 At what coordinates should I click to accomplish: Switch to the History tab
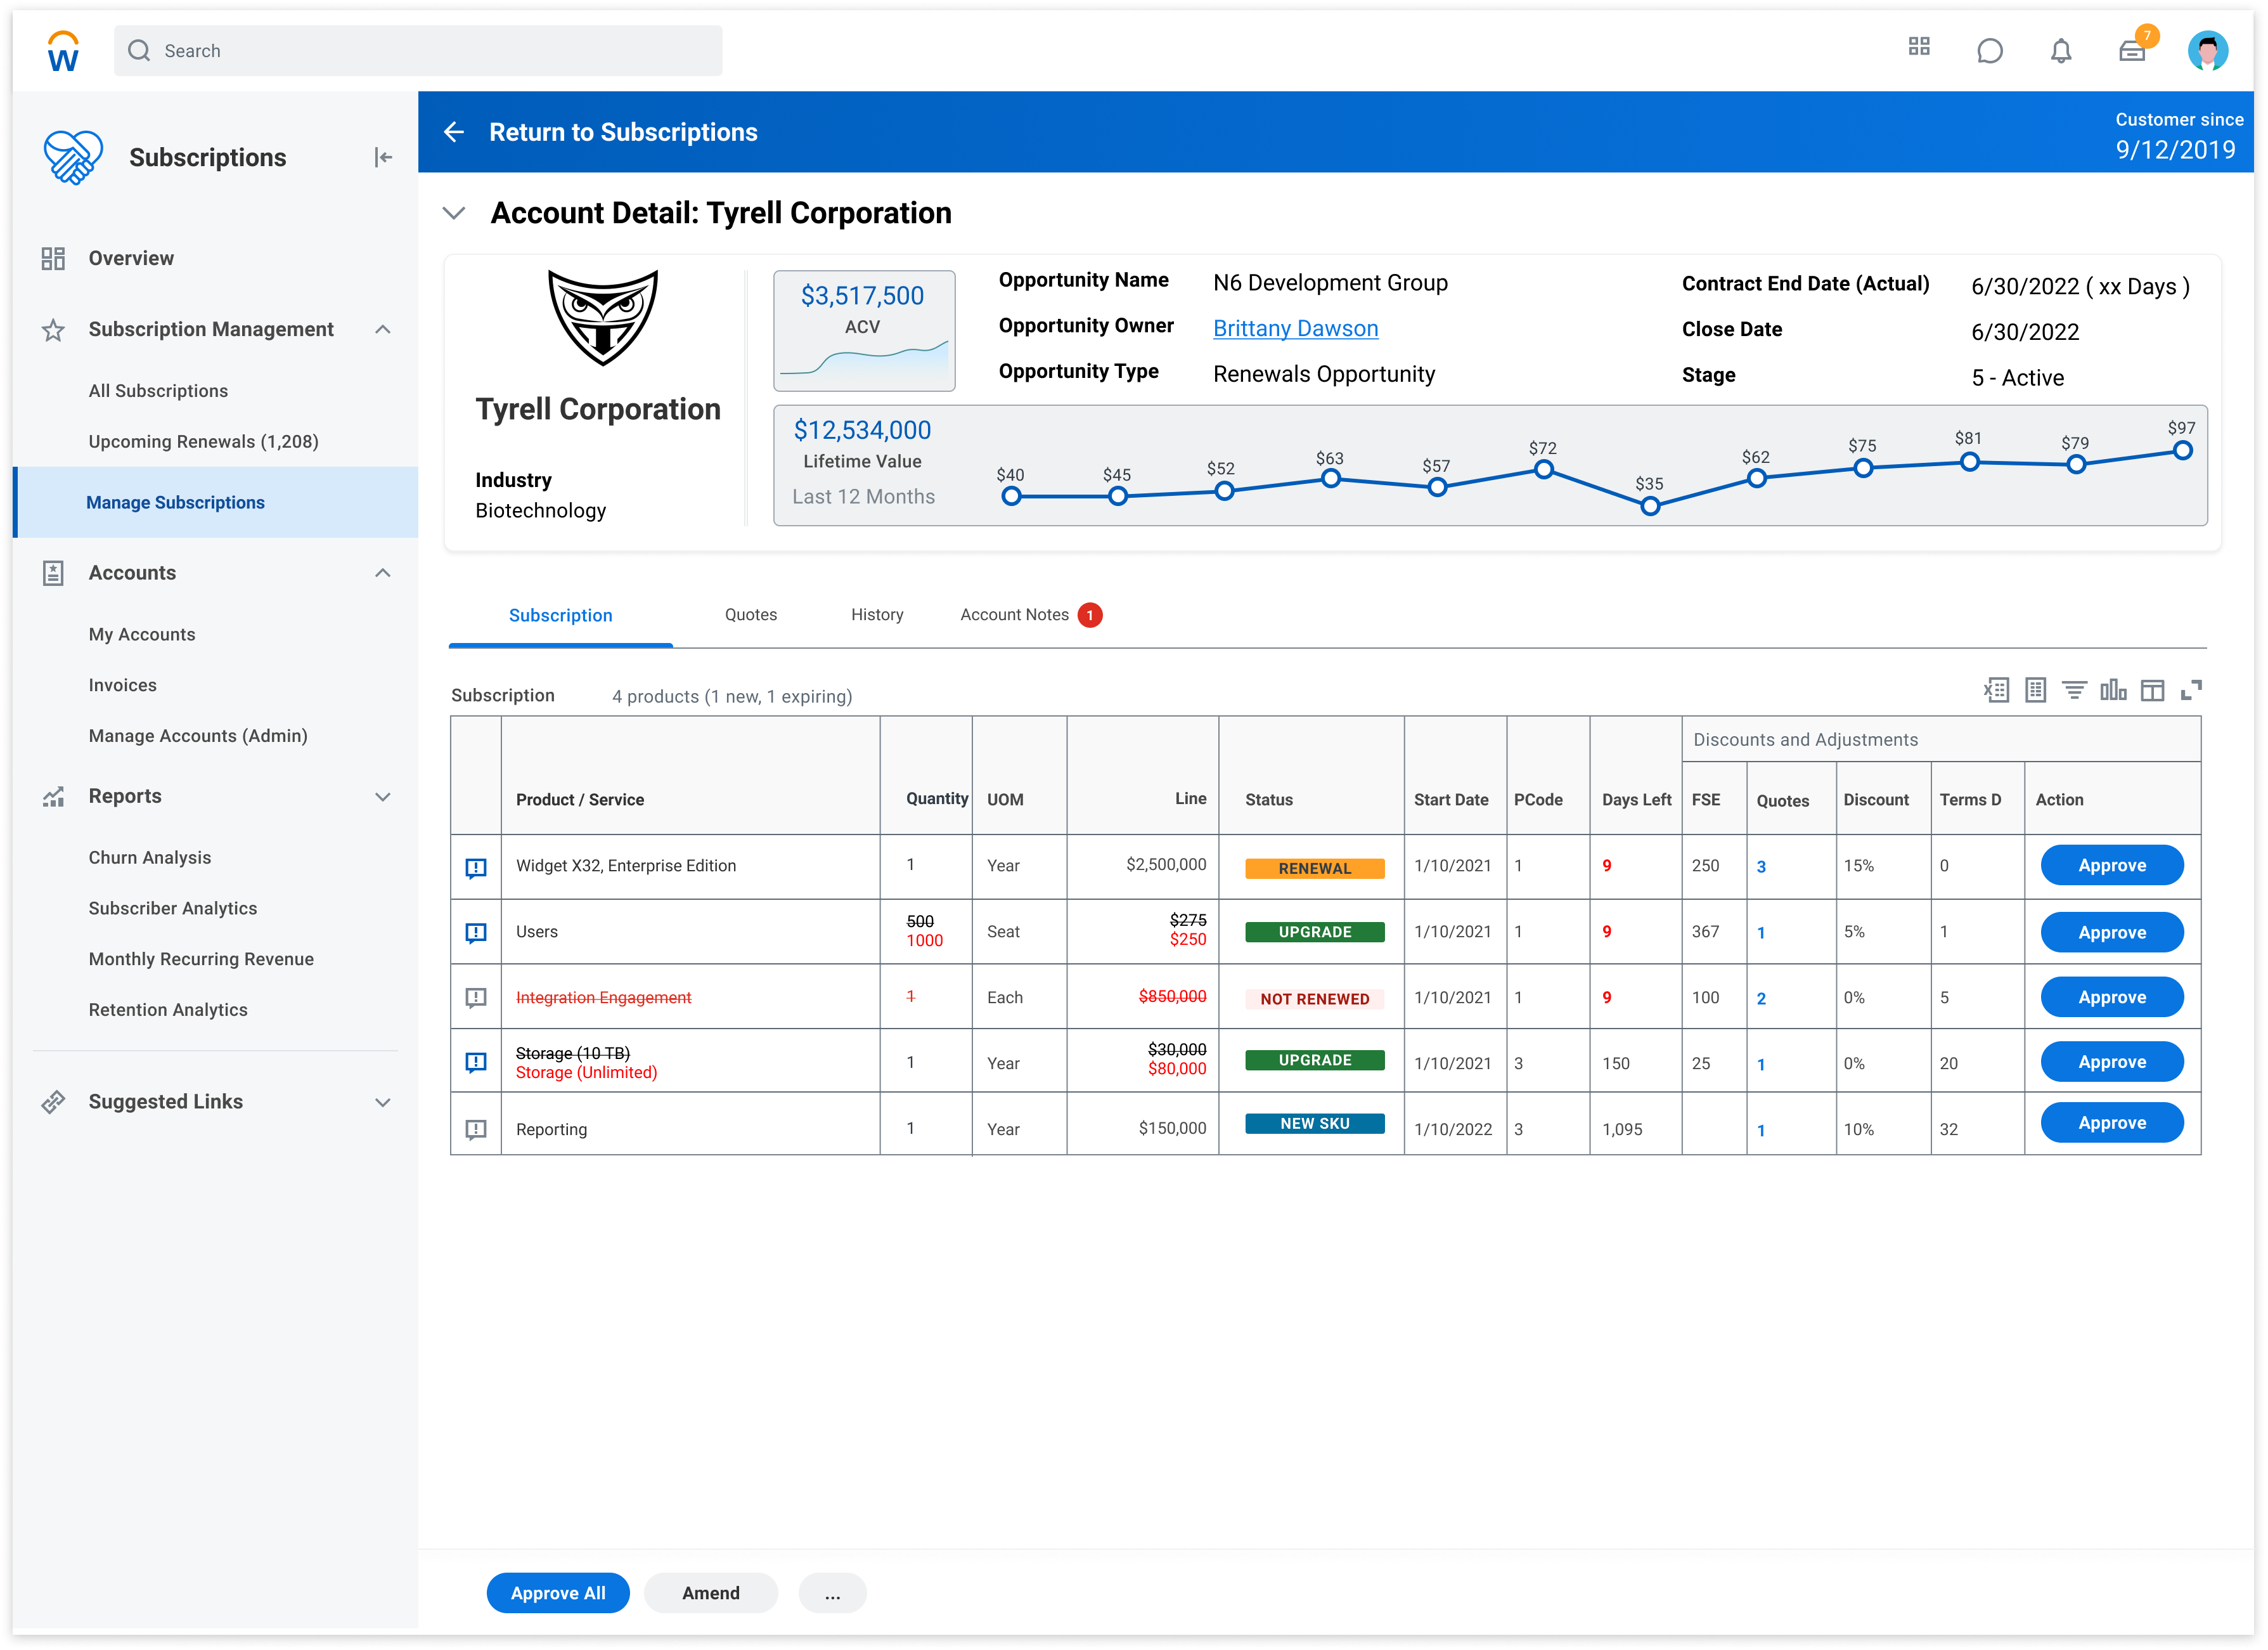tap(877, 614)
